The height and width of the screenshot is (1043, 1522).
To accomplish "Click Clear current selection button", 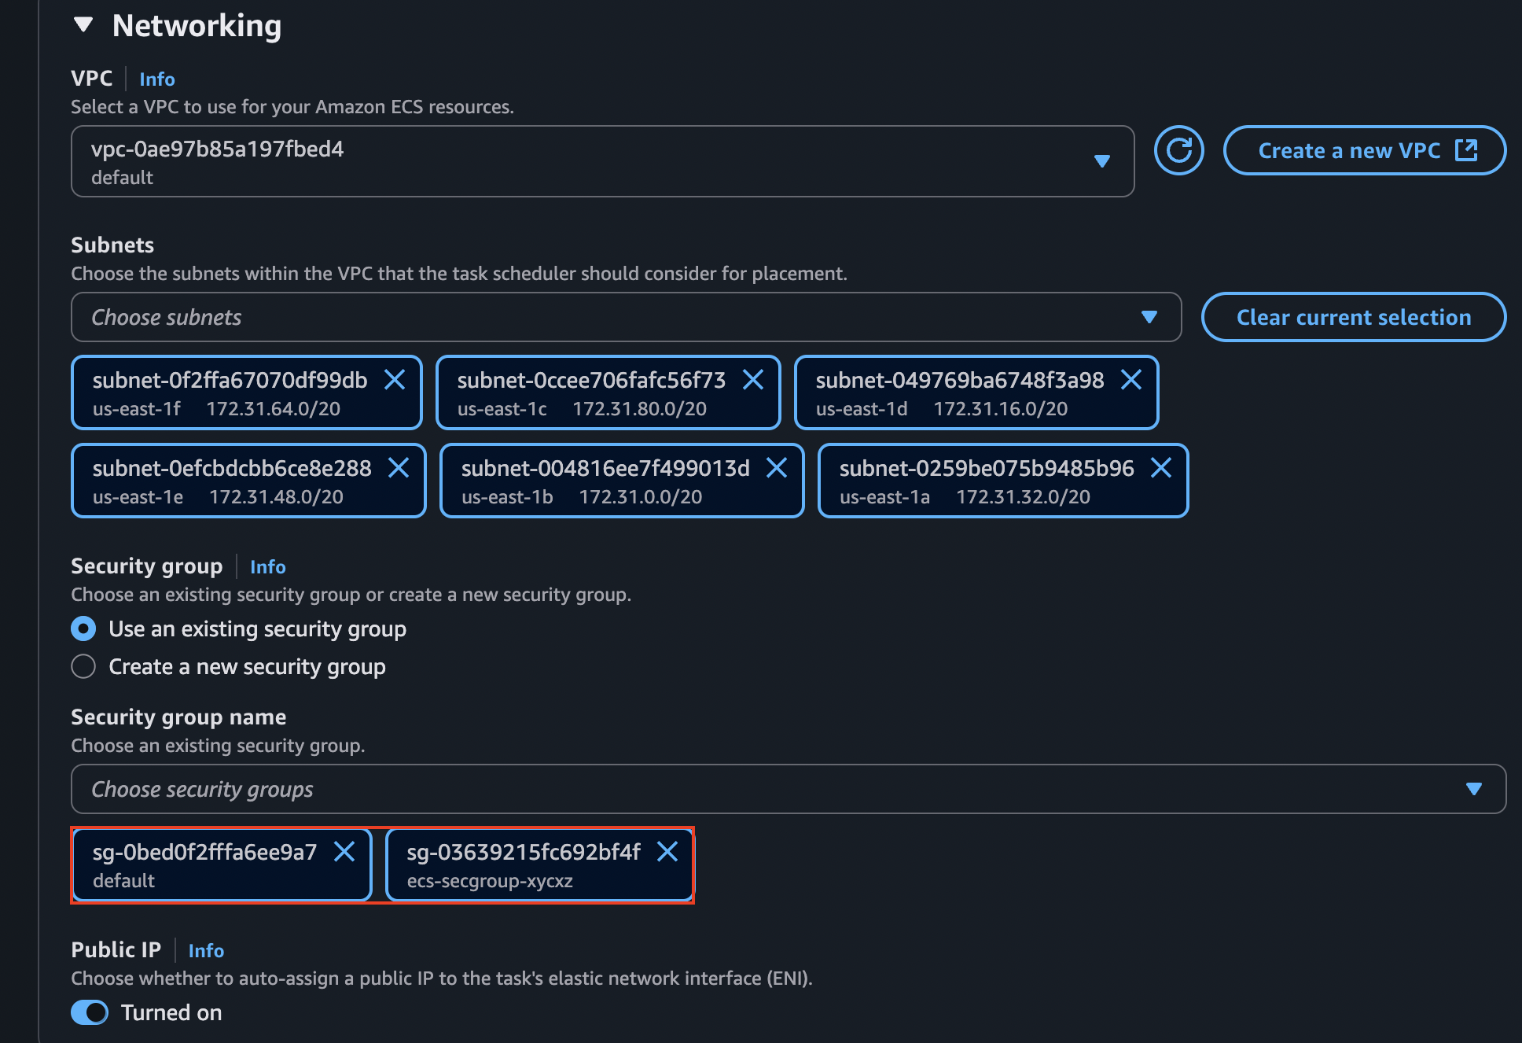I will tap(1353, 317).
